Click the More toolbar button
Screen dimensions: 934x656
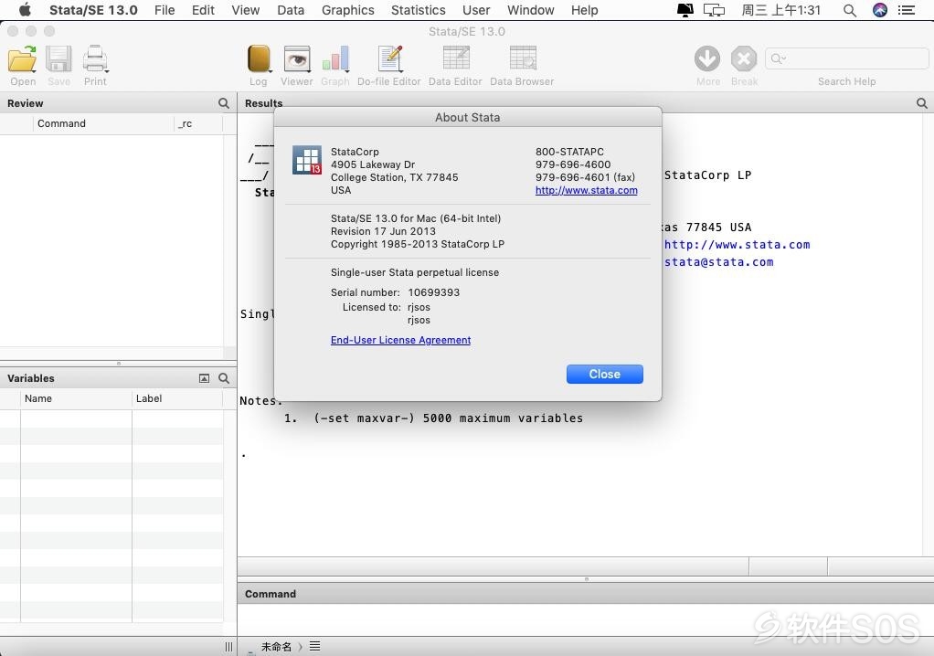pyautogui.click(x=707, y=59)
